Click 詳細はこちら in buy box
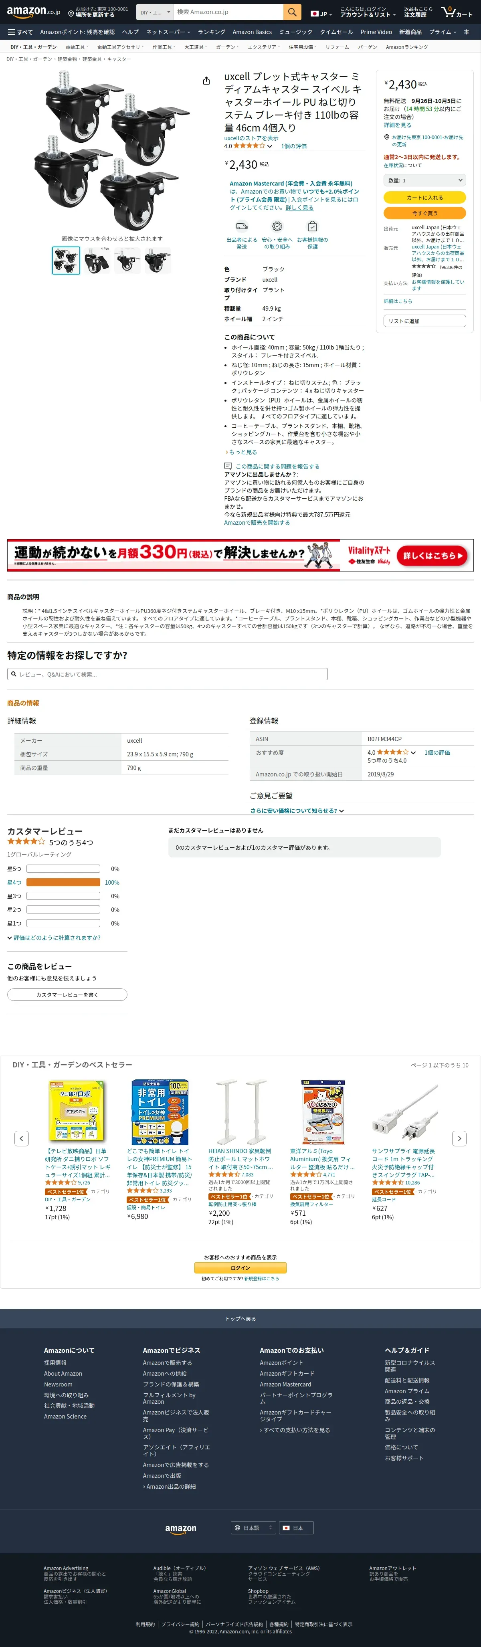Screen dimensions: 481x1647 pos(398,301)
